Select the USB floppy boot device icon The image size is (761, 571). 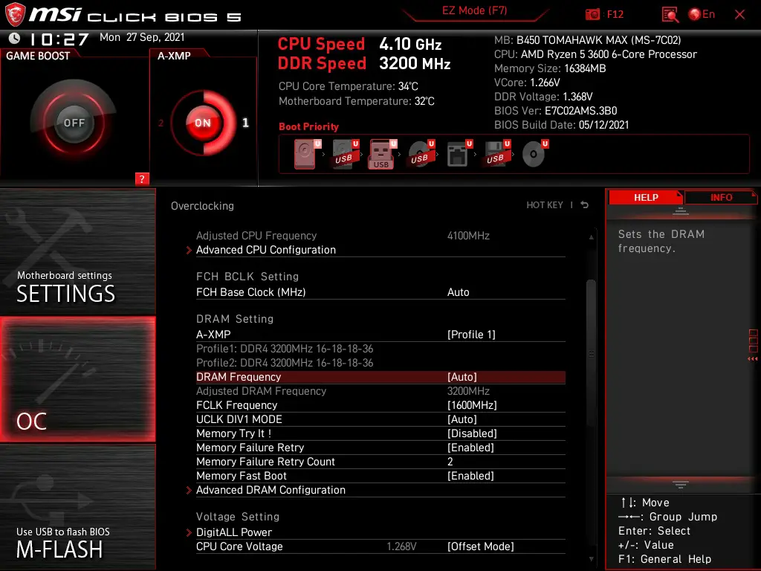[x=497, y=155]
